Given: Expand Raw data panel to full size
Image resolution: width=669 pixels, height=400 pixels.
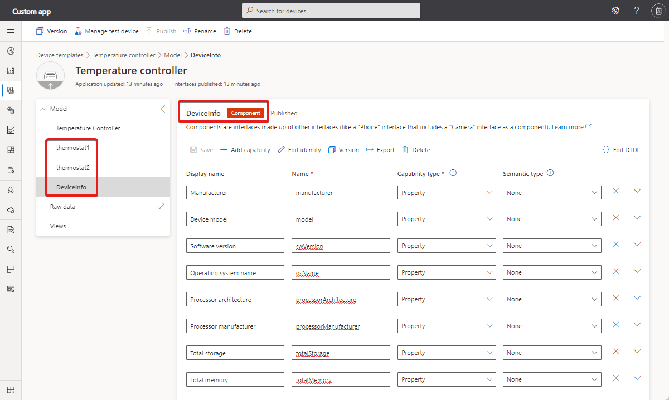Looking at the screenshot, I should [162, 207].
